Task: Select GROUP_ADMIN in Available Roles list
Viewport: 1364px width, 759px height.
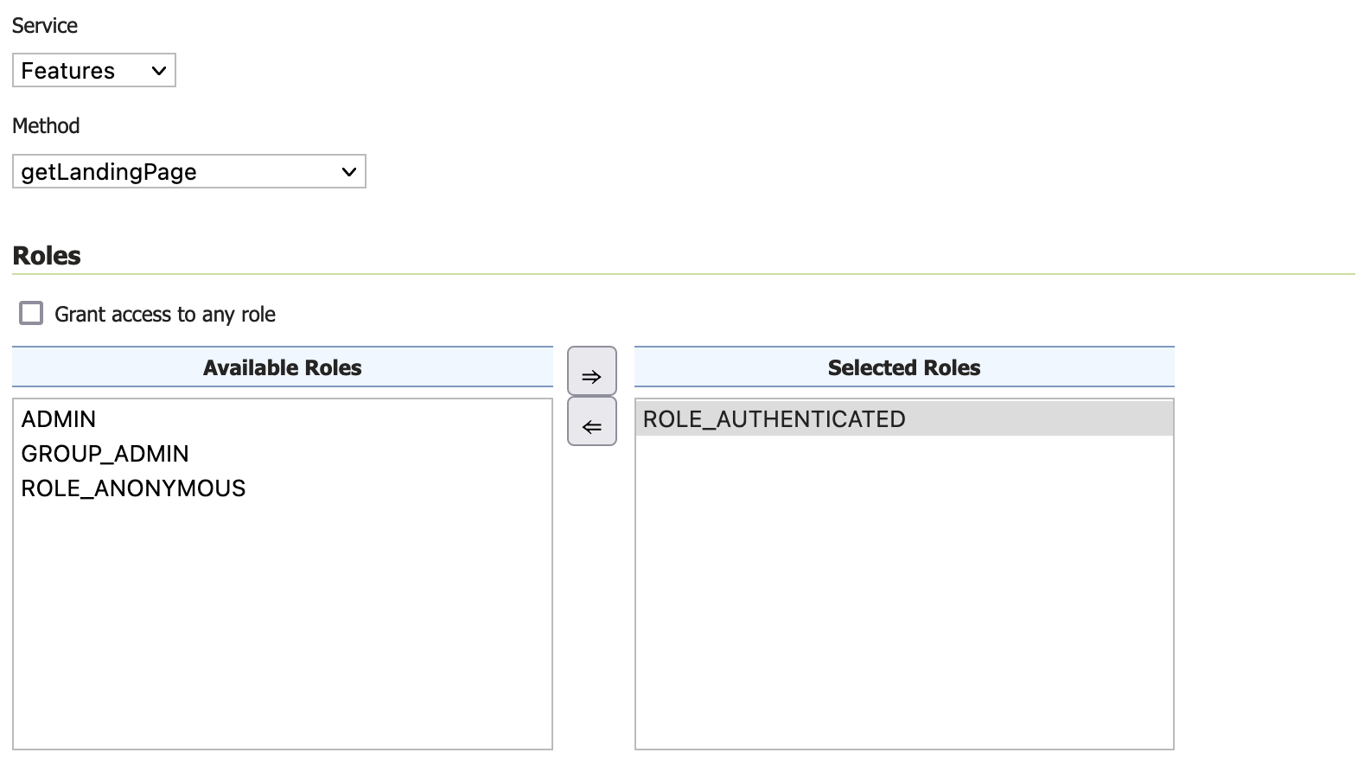Action: (x=105, y=454)
